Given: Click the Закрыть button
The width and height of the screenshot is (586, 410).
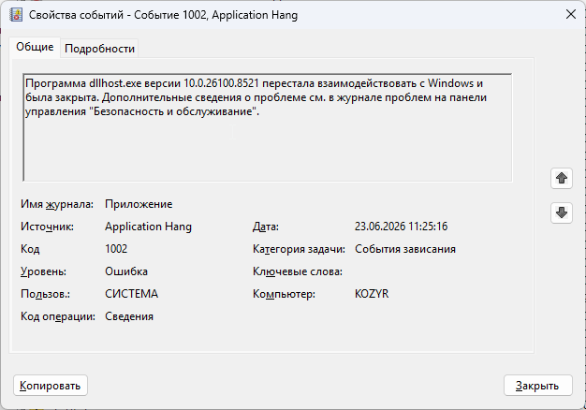Looking at the screenshot, I should click(x=537, y=386).
